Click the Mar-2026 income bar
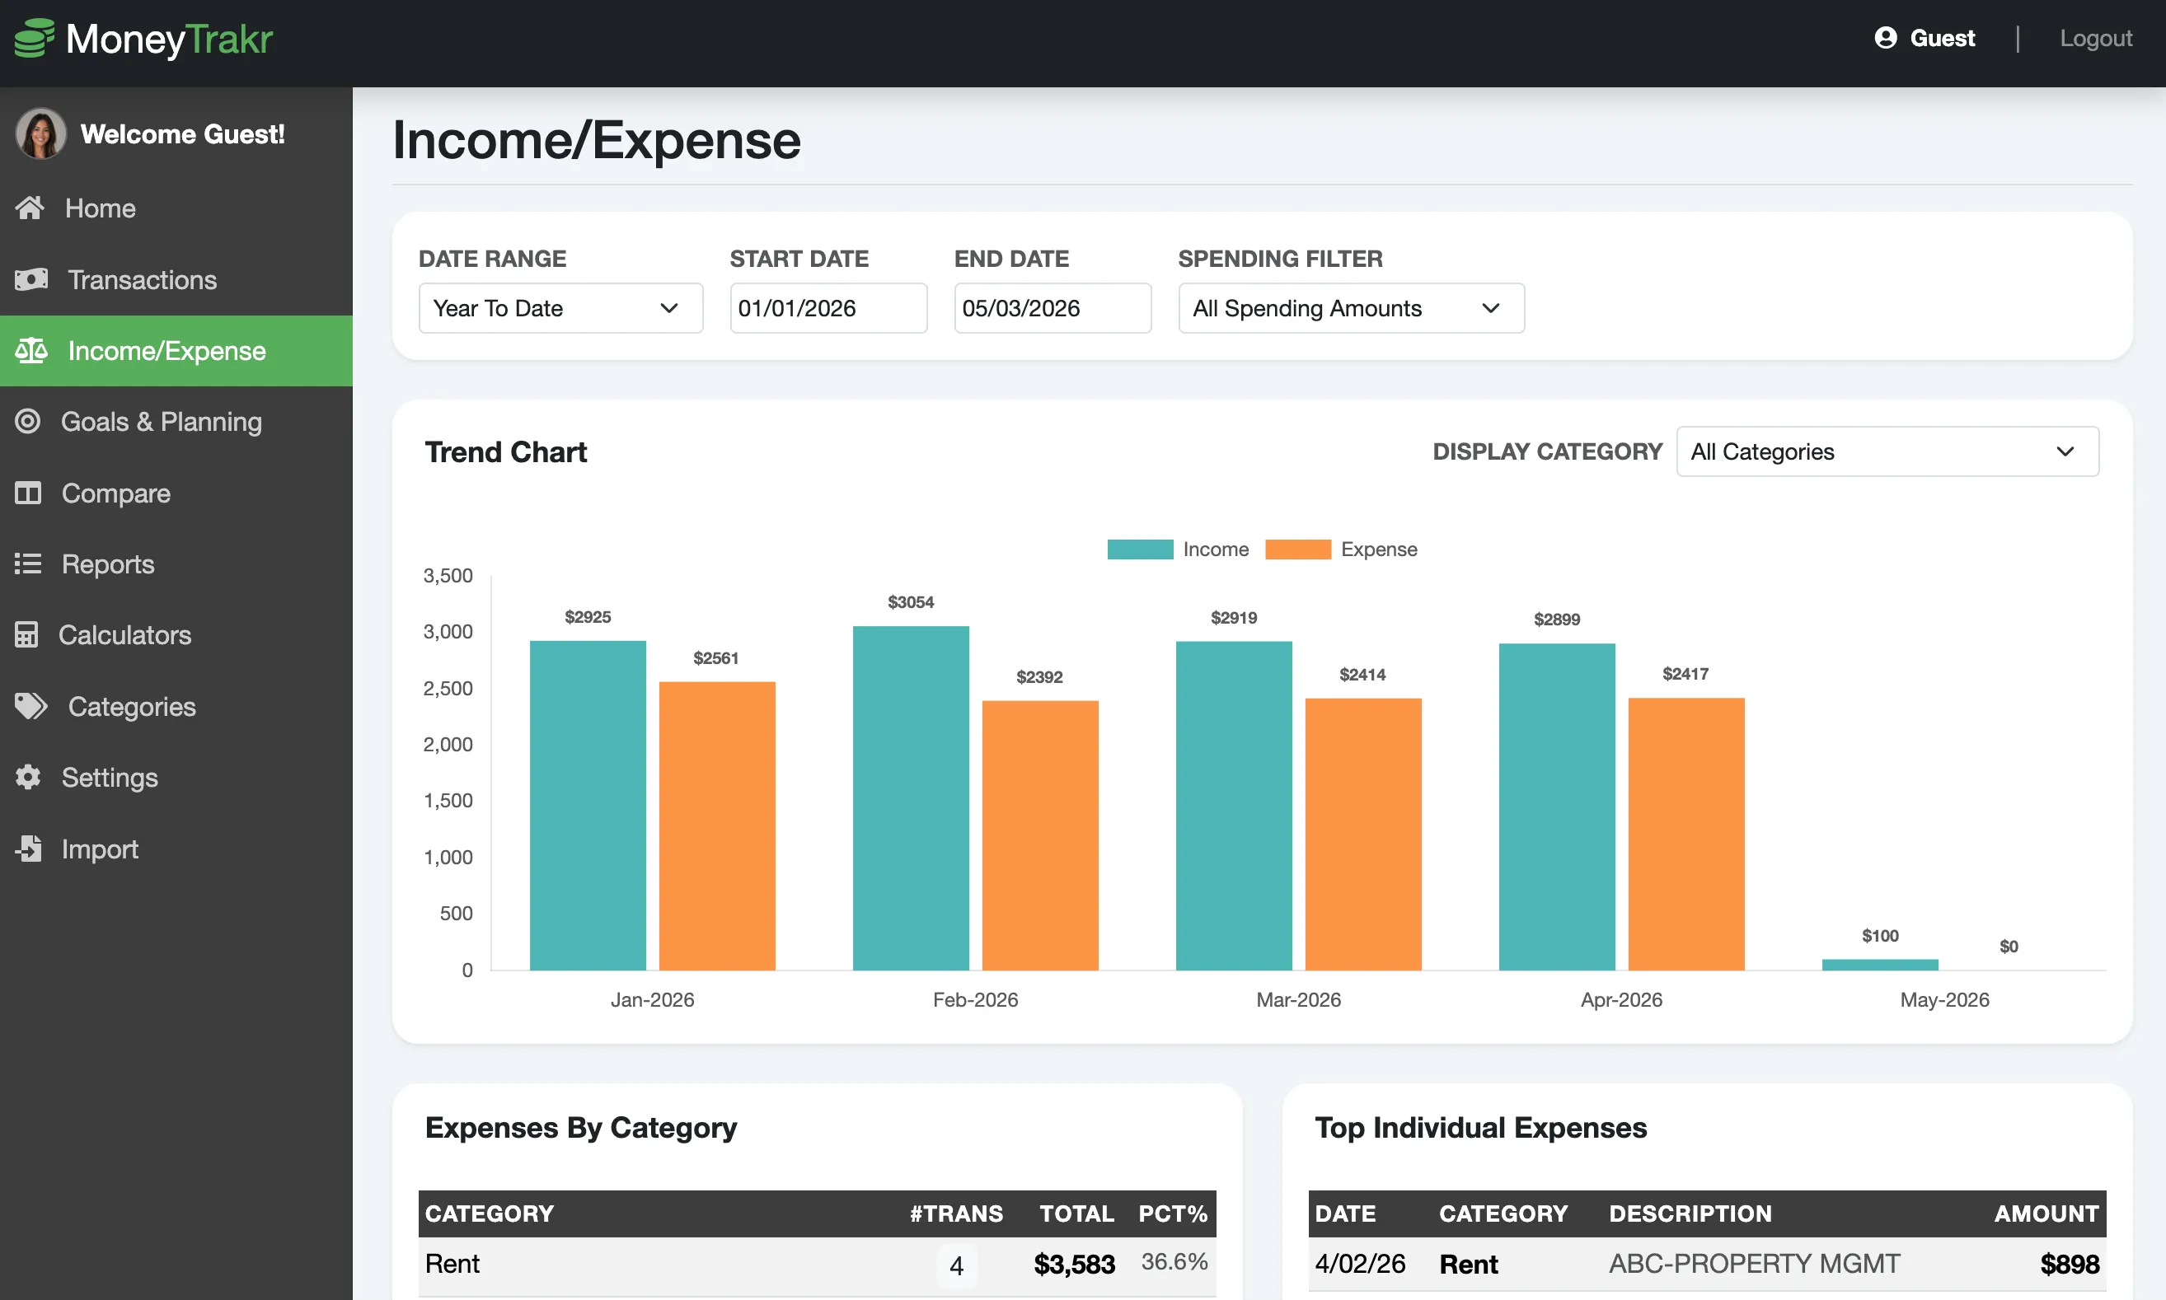 (1234, 806)
